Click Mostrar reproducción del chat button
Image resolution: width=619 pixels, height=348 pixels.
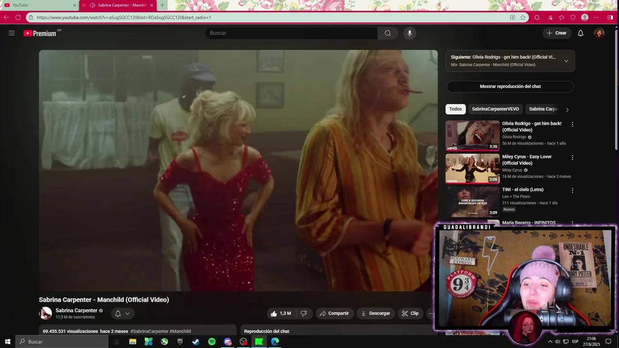click(510, 87)
